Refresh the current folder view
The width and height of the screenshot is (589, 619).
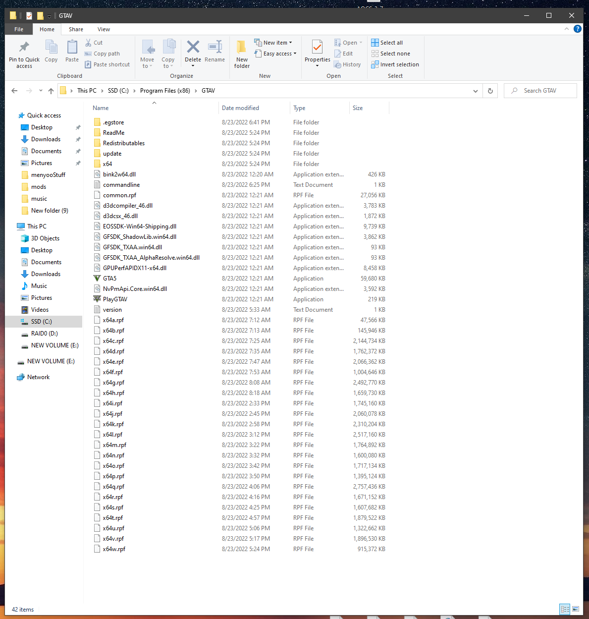pyautogui.click(x=490, y=91)
